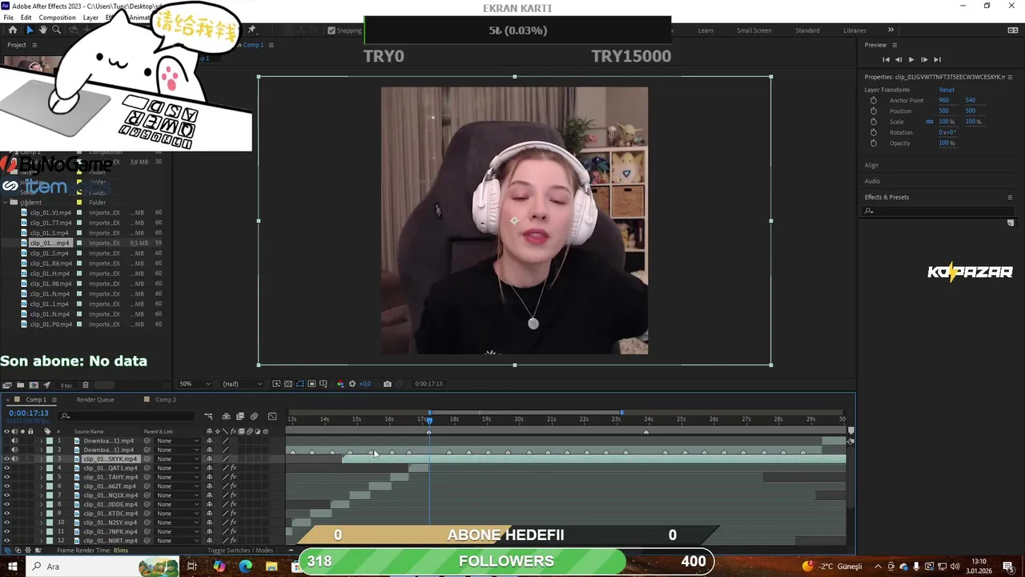Expand the Audio panel
The image size is (1025, 577).
tap(872, 181)
